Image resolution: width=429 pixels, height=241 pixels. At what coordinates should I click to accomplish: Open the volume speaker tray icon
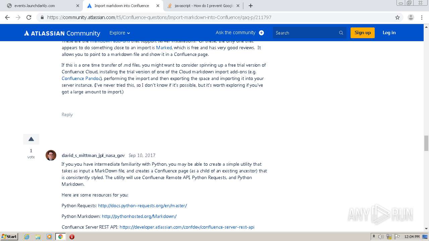(x=381, y=237)
